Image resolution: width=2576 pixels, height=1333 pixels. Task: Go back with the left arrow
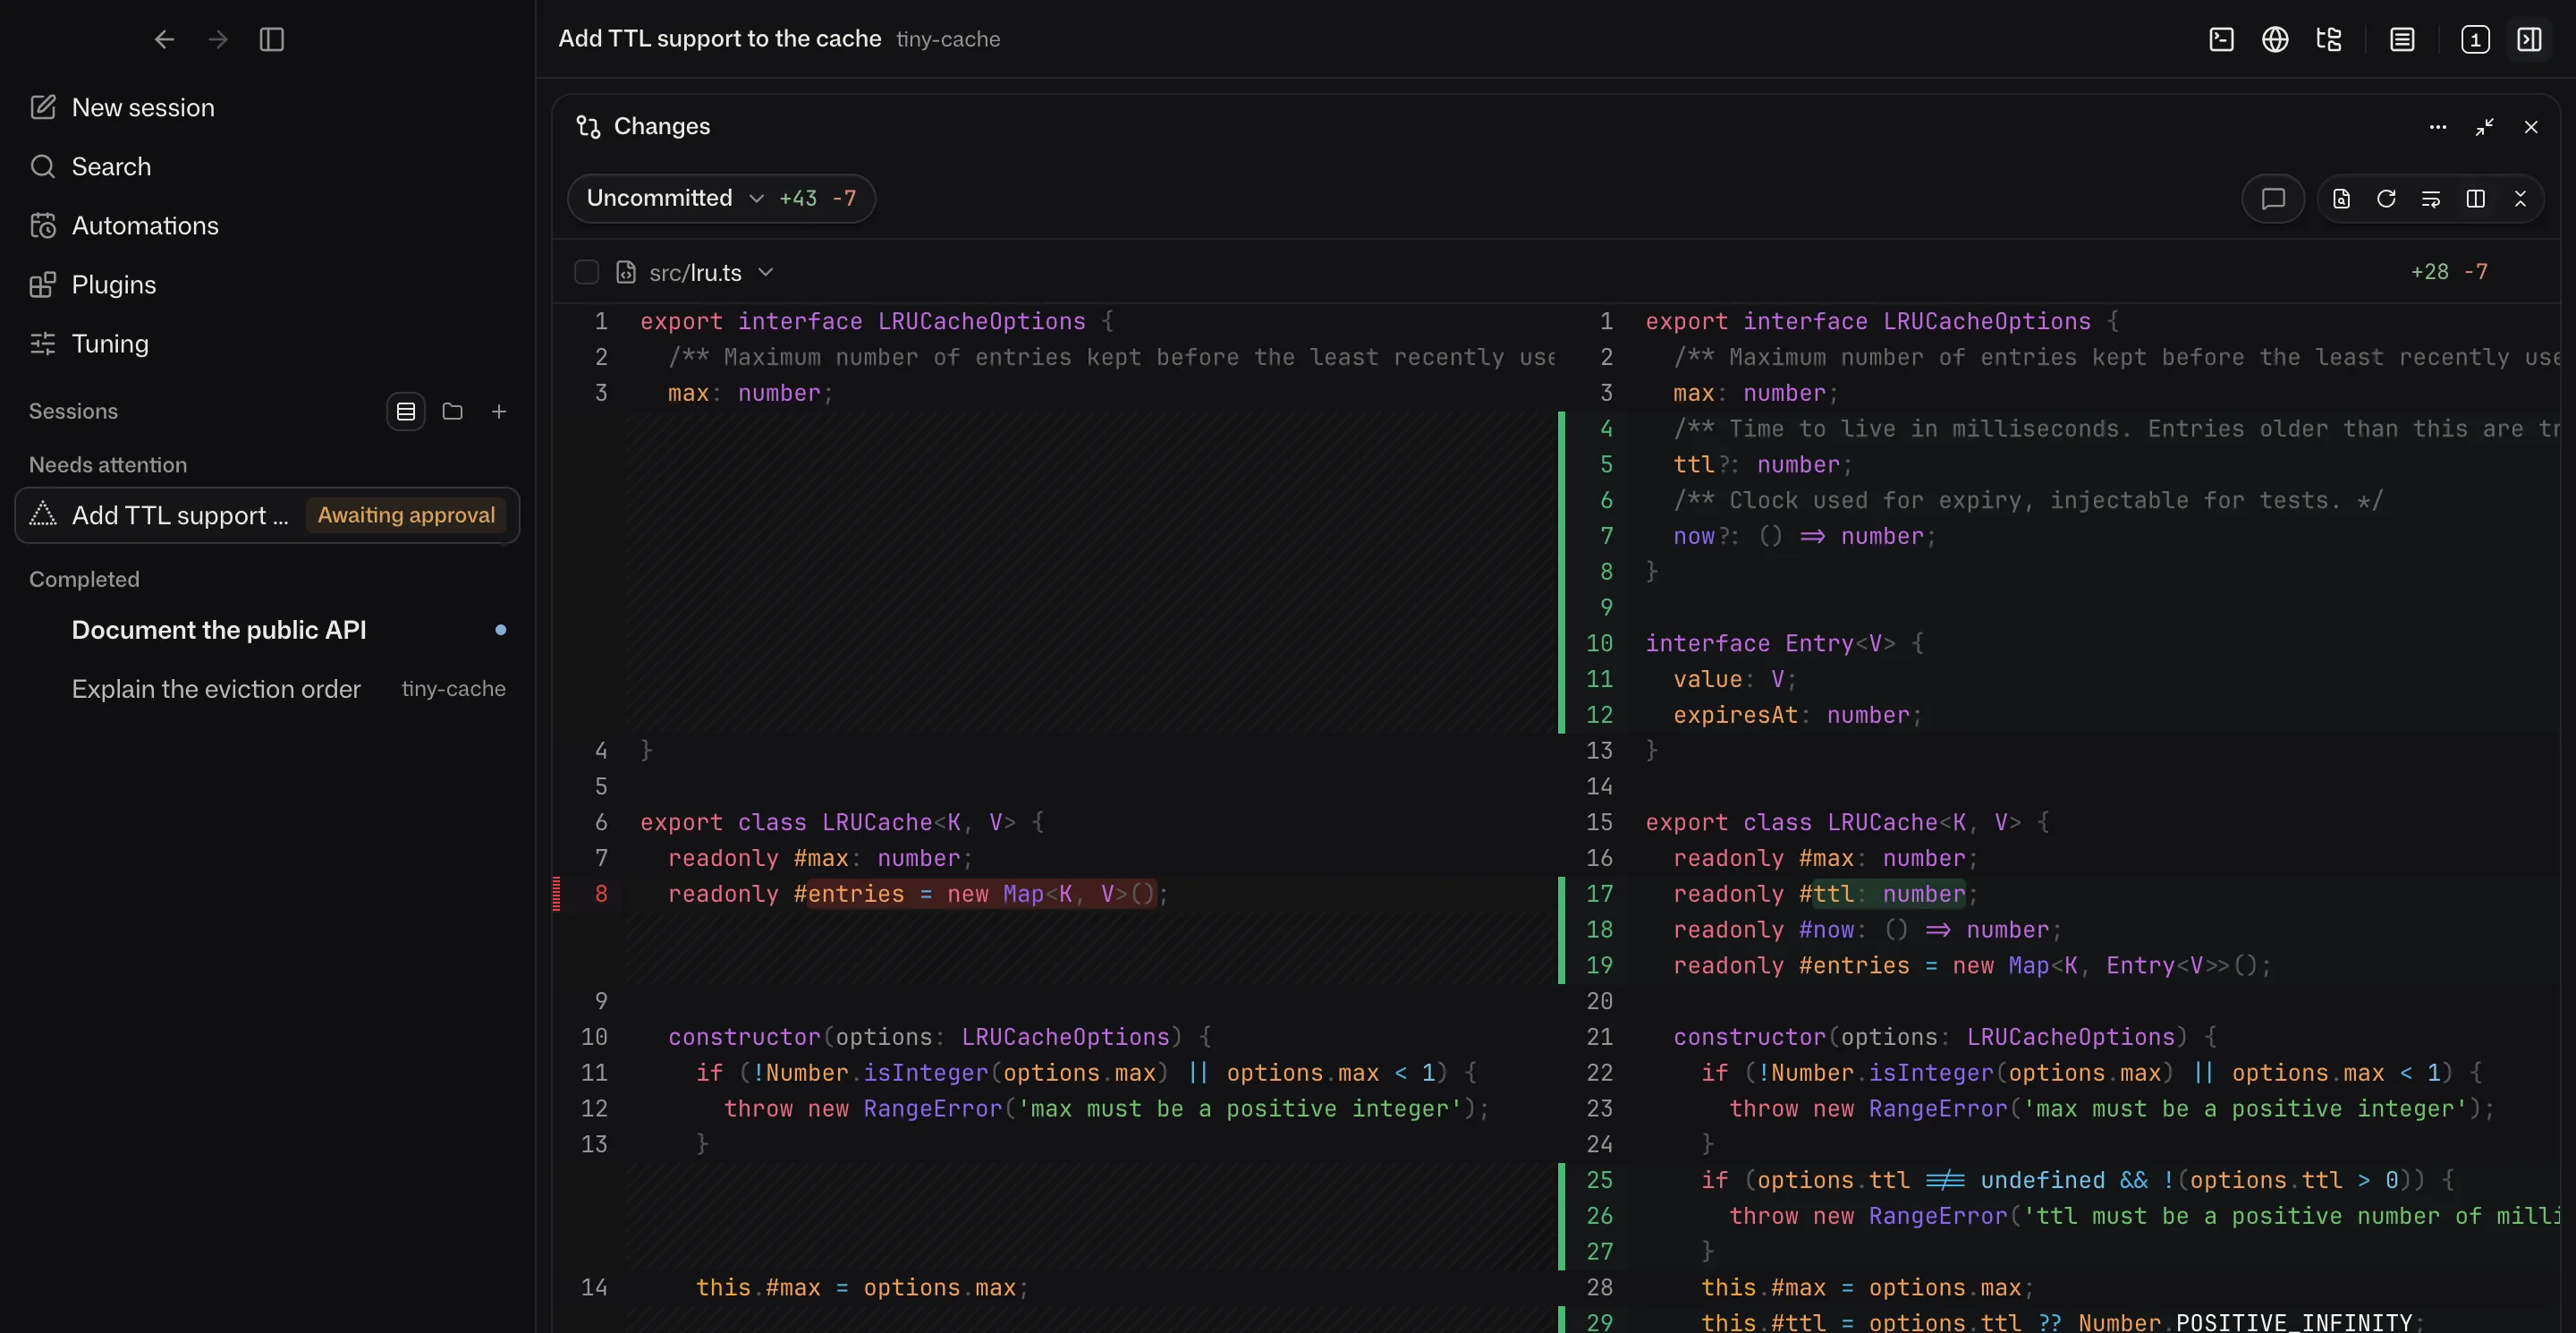tap(164, 39)
